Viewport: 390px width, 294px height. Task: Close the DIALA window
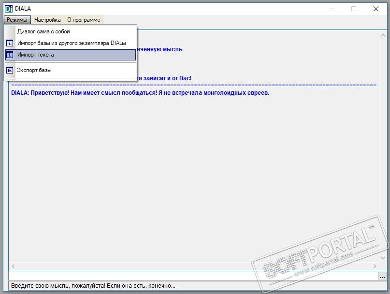(x=376, y=9)
